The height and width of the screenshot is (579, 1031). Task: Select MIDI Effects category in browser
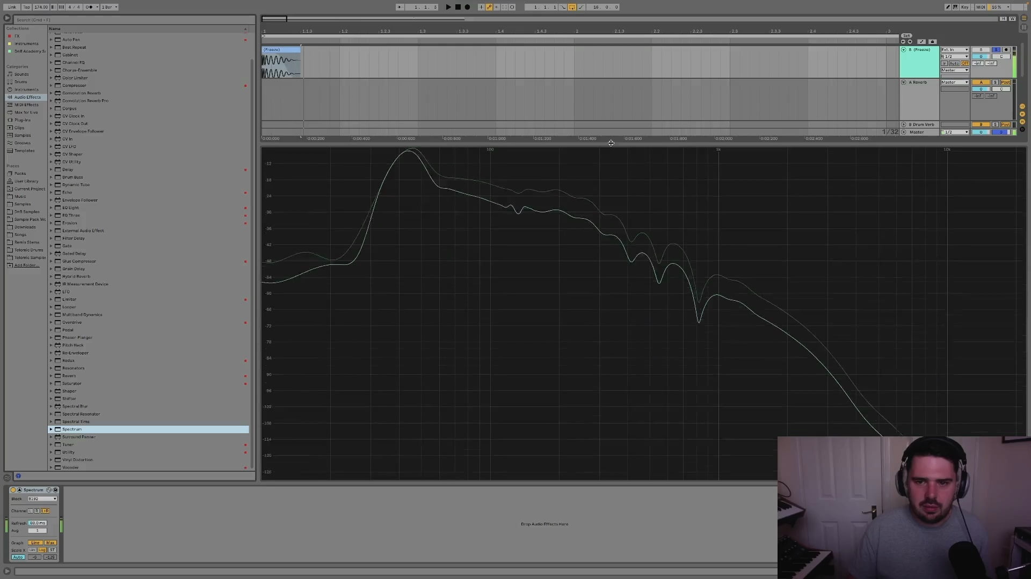(26, 105)
